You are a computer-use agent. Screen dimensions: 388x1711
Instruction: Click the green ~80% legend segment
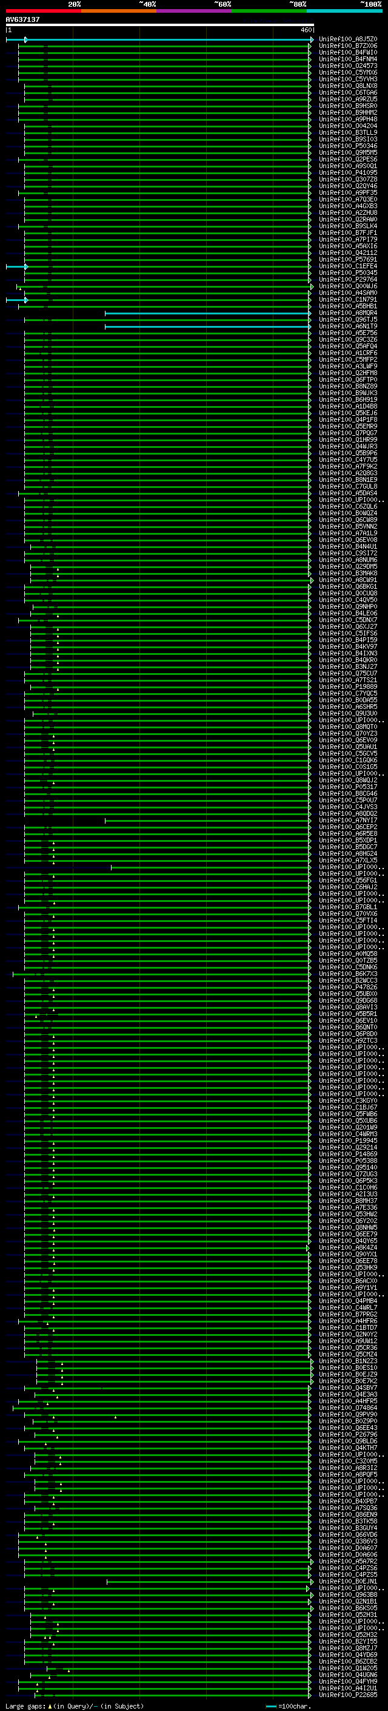pos(269,11)
